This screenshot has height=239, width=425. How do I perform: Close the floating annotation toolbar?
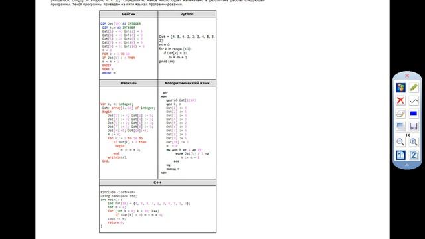[x=407, y=76]
